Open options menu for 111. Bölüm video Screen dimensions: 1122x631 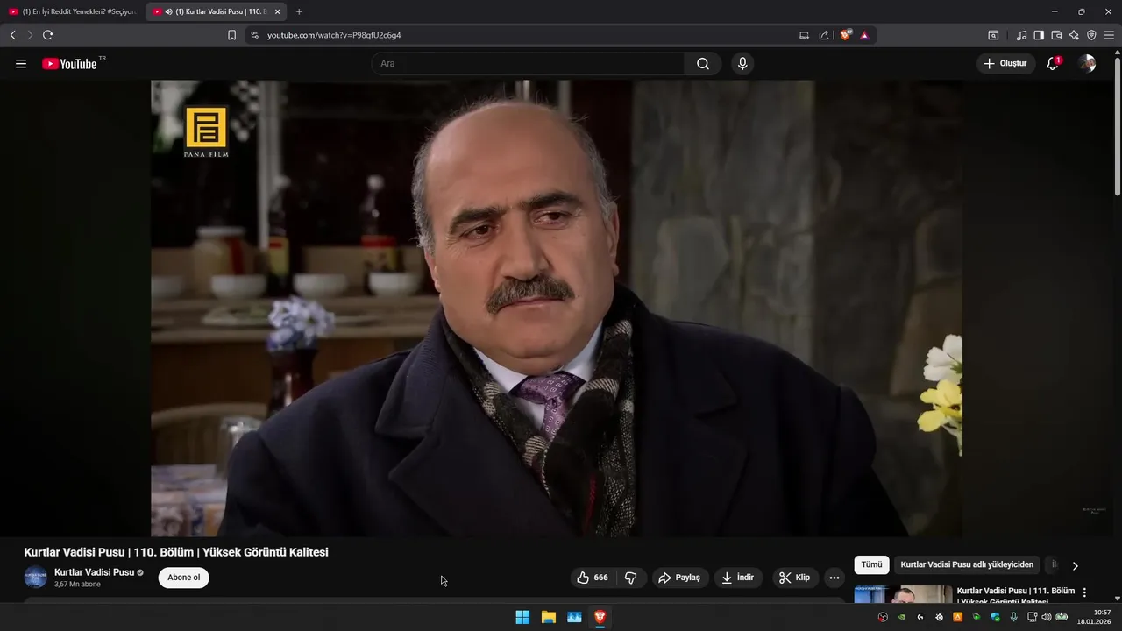(x=1084, y=592)
